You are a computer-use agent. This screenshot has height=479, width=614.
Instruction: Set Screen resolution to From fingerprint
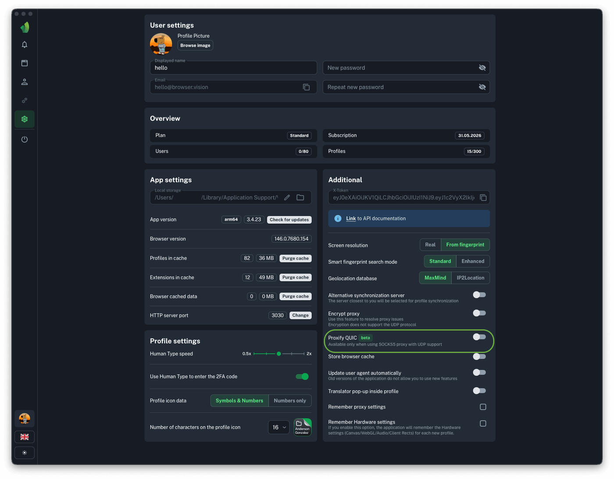[x=465, y=245]
